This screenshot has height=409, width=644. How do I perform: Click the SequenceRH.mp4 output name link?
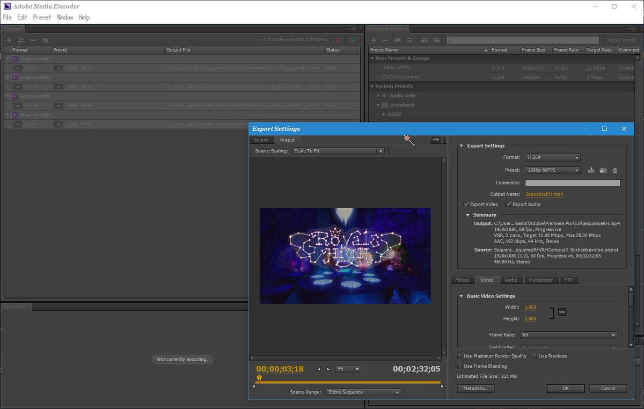544,194
